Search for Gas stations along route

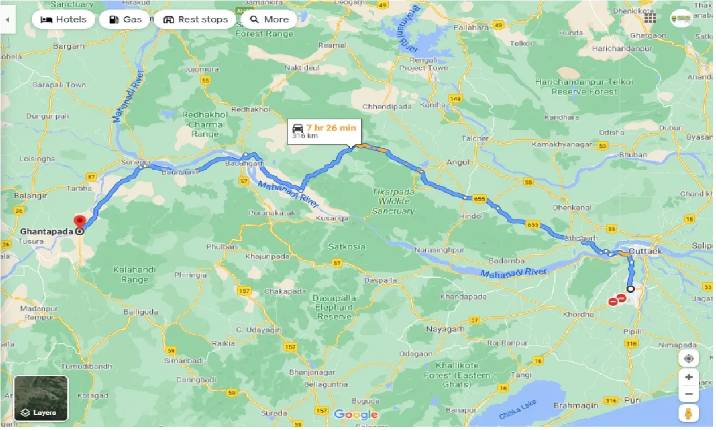125,20
